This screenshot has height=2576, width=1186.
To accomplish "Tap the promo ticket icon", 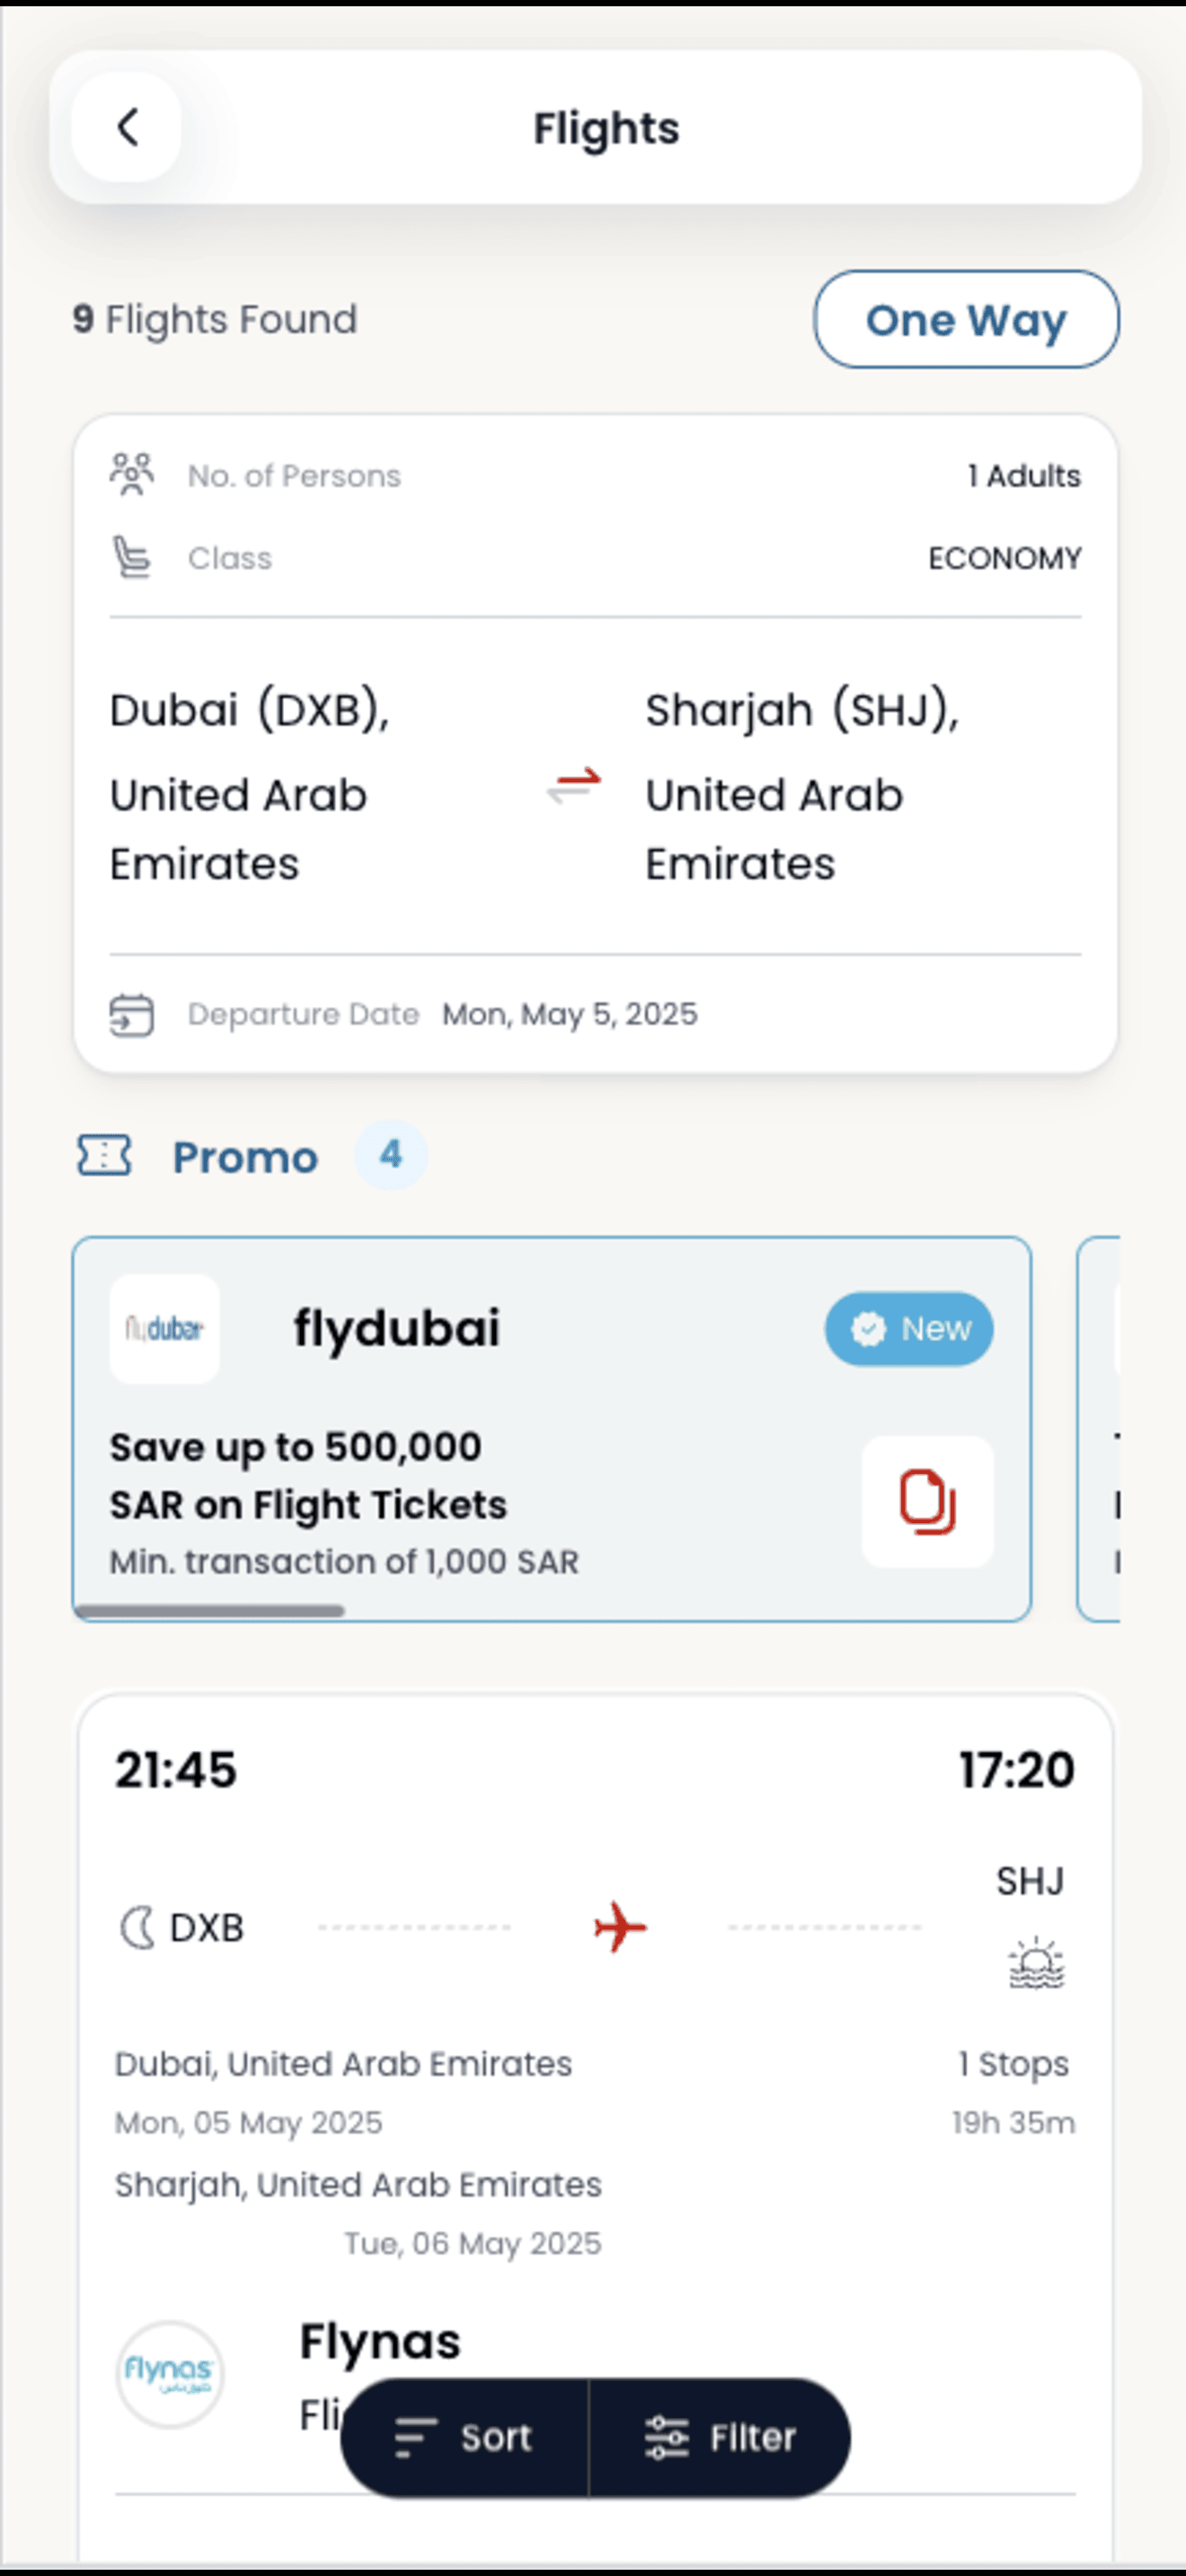I will click(x=104, y=1155).
